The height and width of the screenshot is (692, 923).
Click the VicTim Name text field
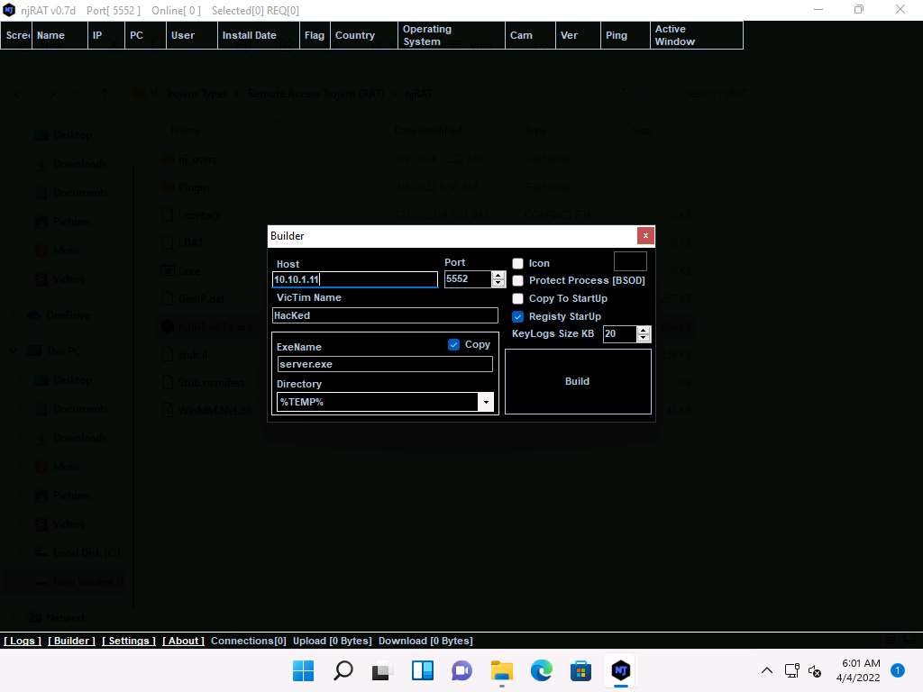(x=385, y=315)
